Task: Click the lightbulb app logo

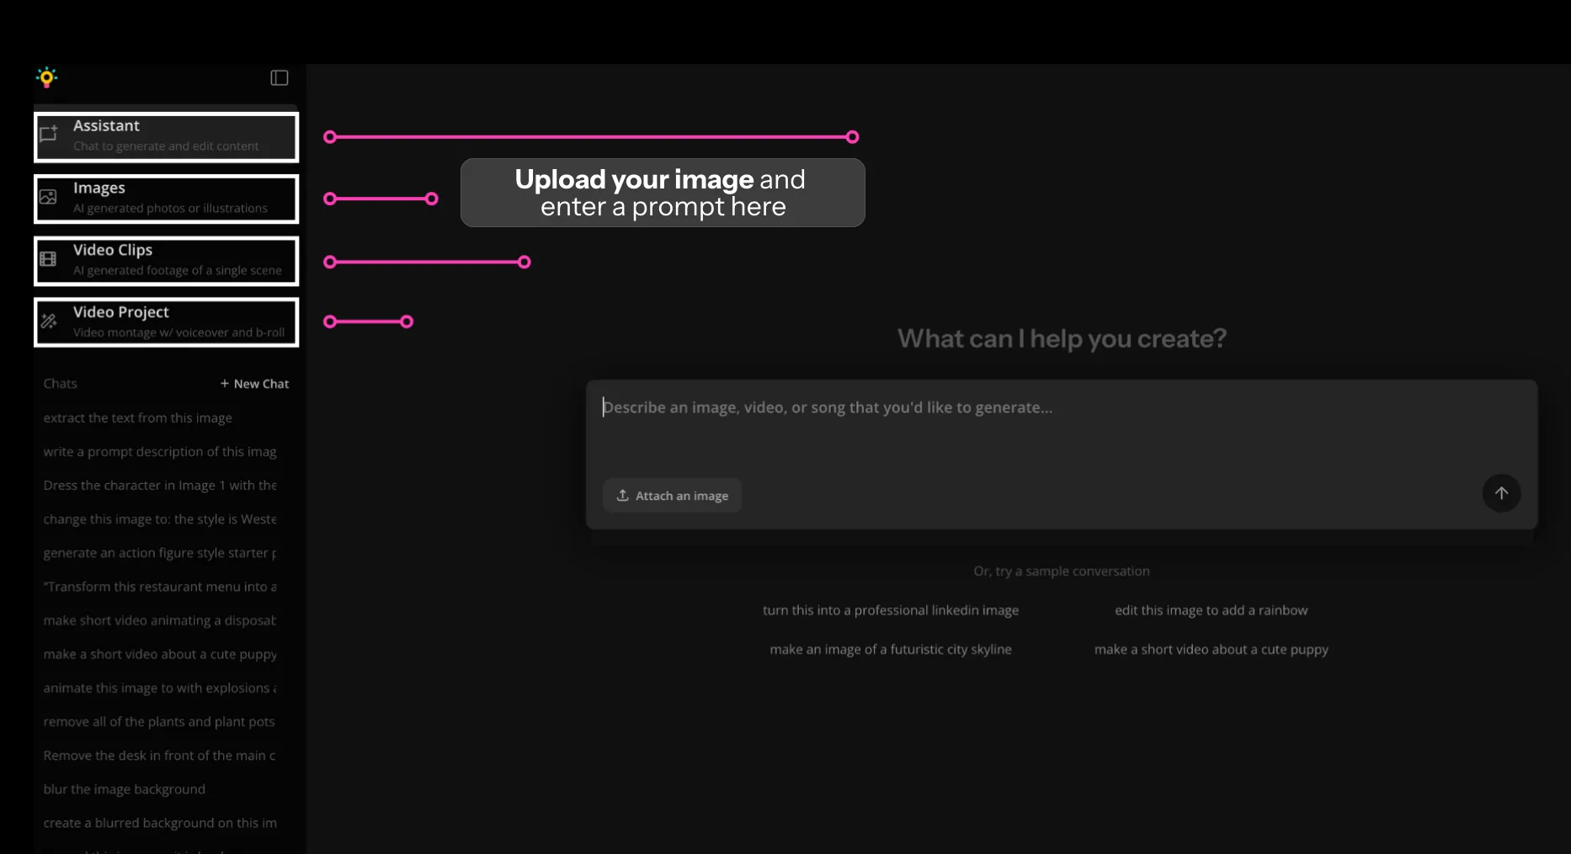Action: [x=46, y=77]
